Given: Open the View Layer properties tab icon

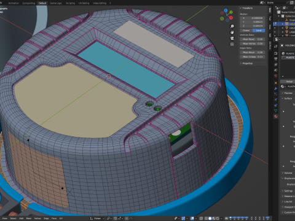Looking at the screenshot, I should [x=276, y=64].
